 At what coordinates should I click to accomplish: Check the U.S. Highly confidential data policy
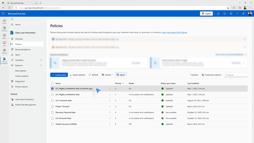coord(52,94)
